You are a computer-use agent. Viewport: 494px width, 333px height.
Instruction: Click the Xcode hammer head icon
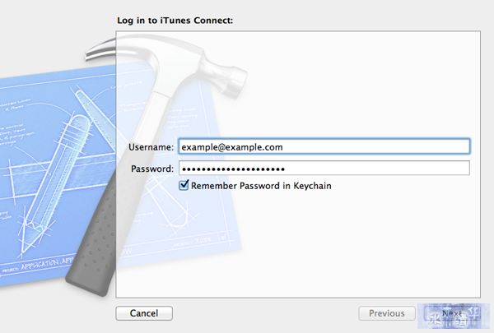[x=222, y=74]
